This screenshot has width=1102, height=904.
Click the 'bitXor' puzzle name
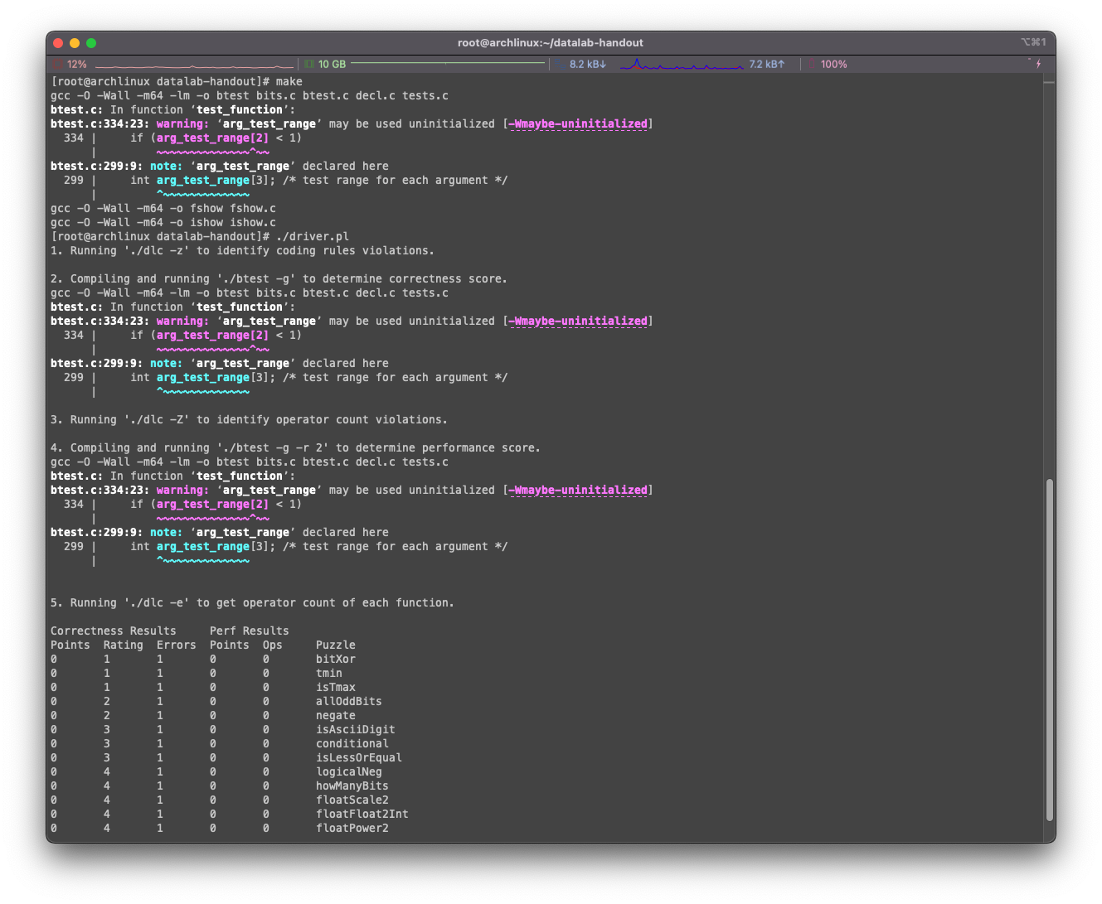pyautogui.click(x=336, y=659)
